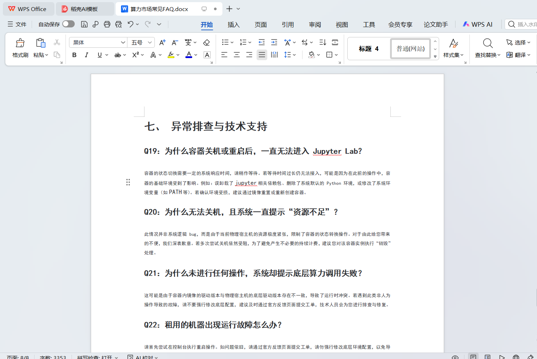Click the Clear formatting eraser icon

[x=206, y=42]
